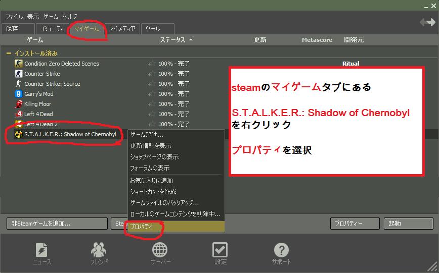Screen dimensions: 439x273
Task: Open the ファイル menu
Action: [x=14, y=17]
